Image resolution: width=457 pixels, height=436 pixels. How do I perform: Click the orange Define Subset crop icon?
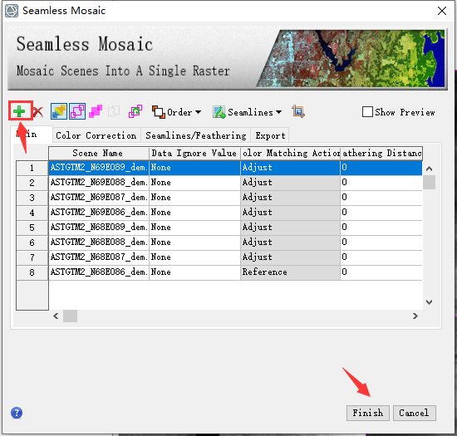(x=297, y=111)
